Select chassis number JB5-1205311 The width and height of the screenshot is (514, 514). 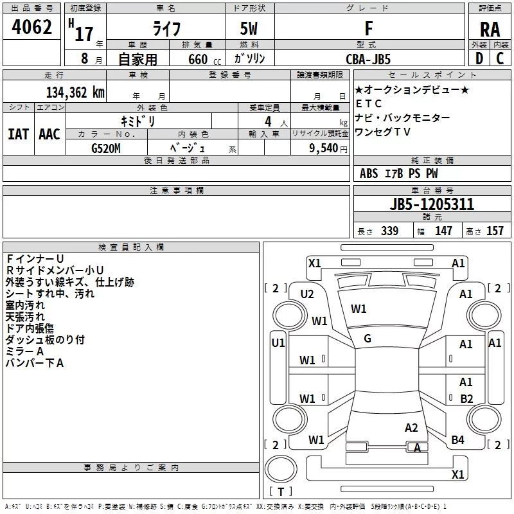point(432,204)
